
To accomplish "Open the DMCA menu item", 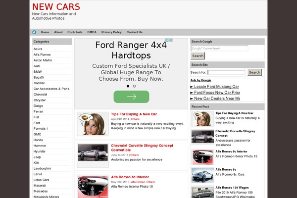I will click(x=92, y=32).
